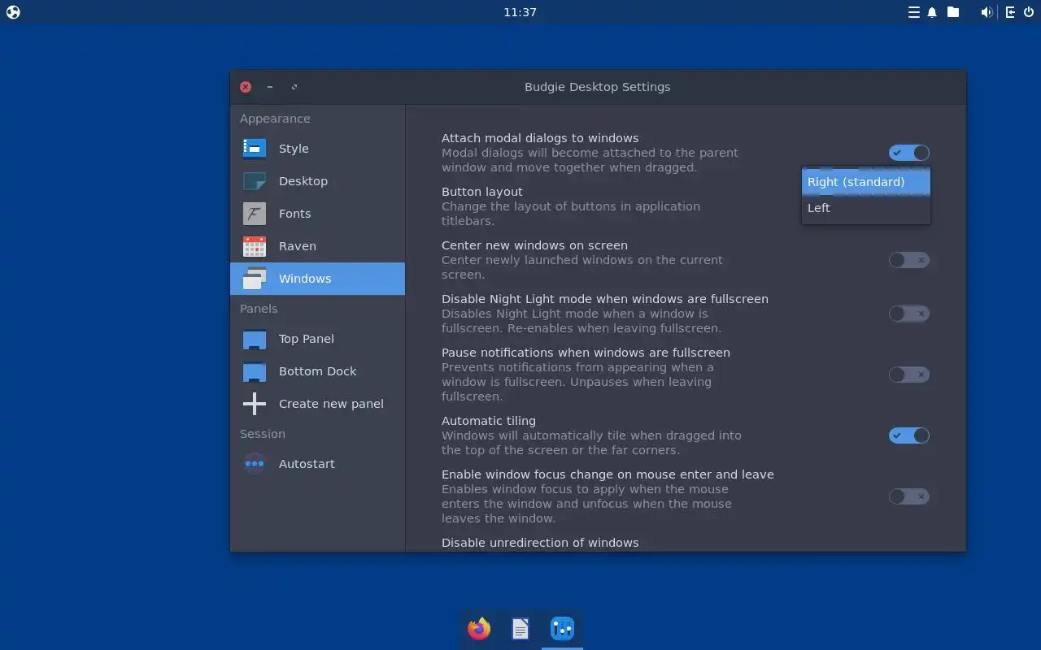Open the Autostart session settings
The height and width of the screenshot is (650, 1041).
pyautogui.click(x=317, y=464)
